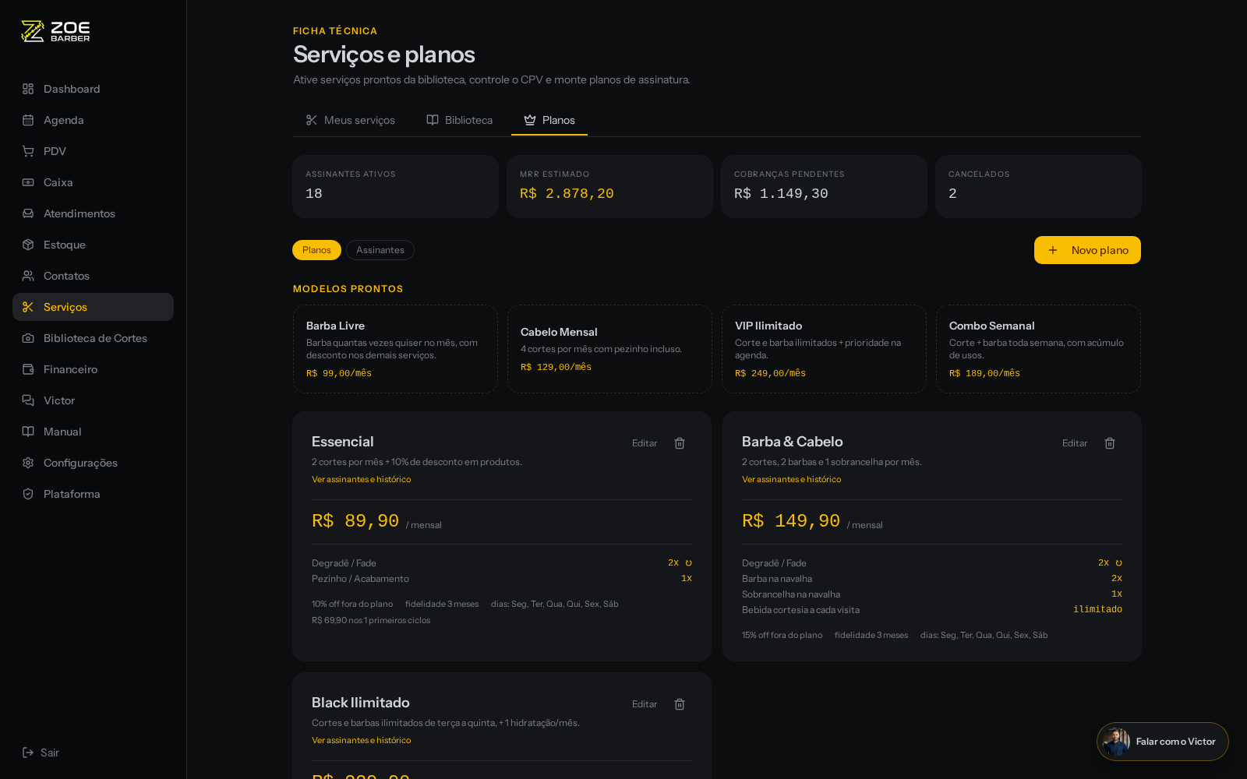This screenshot has width=1247, height=779.
Task: View Barba & Cabelo assinantes e histórico
Action: (791, 480)
